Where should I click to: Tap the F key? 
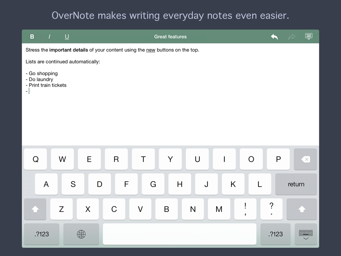127,184
